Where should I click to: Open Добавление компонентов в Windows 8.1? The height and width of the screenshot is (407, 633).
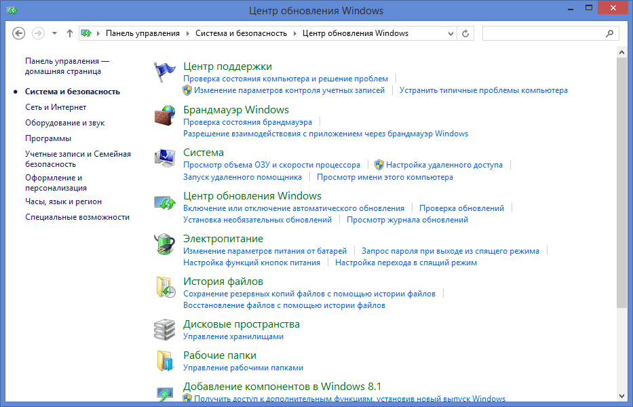coord(282,387)
